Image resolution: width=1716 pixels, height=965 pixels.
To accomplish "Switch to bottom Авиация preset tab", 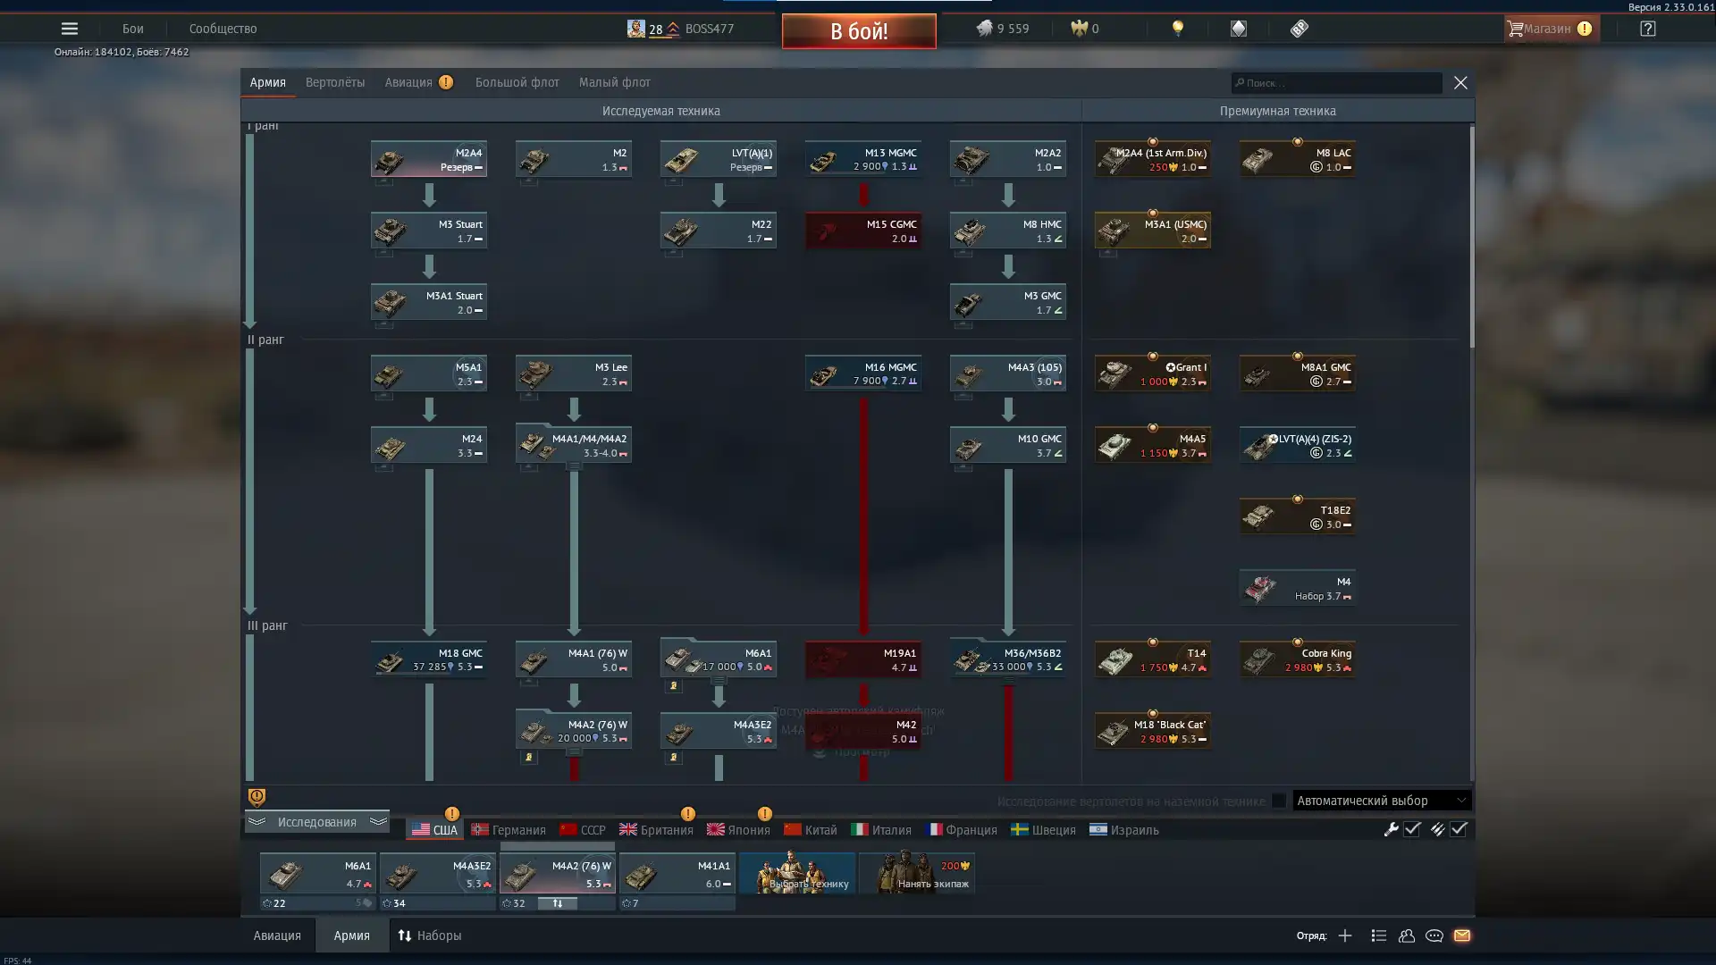I will coord(277,936).
